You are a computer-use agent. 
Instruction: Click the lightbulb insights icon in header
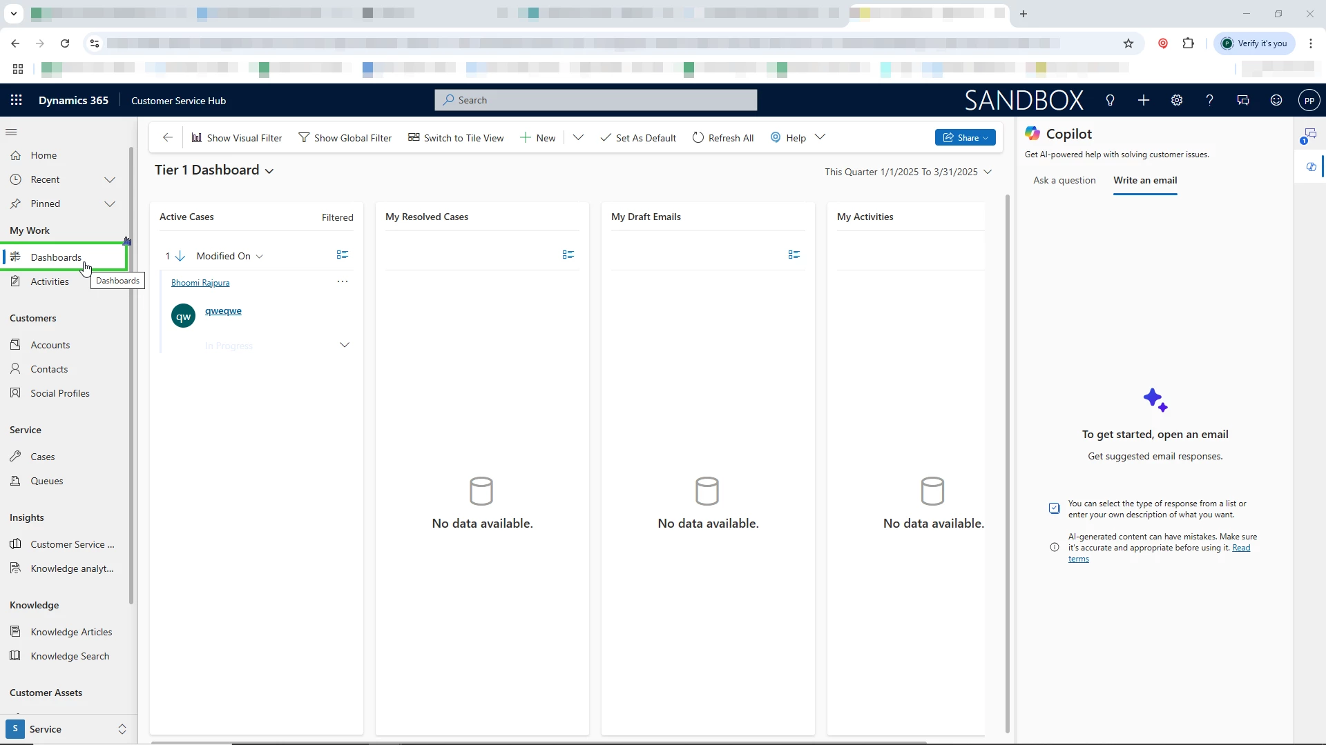[x=1110, y=100]
